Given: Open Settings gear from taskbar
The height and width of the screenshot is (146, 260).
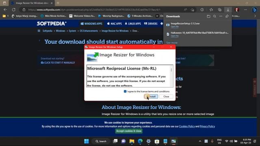Looking at the screenshot, I should point(149,141).
